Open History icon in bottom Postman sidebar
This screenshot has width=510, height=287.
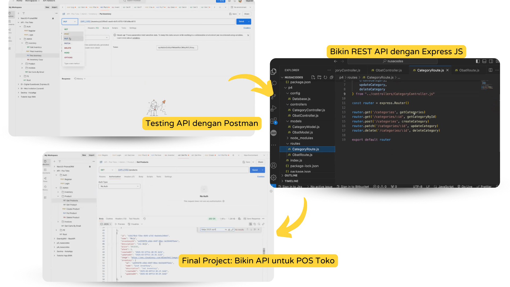pyautogui.click(x=45, y=188)
